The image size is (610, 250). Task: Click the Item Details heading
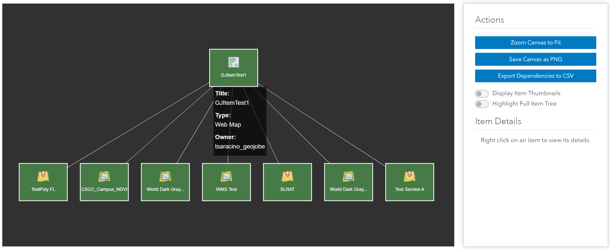(x=498, y=121)
